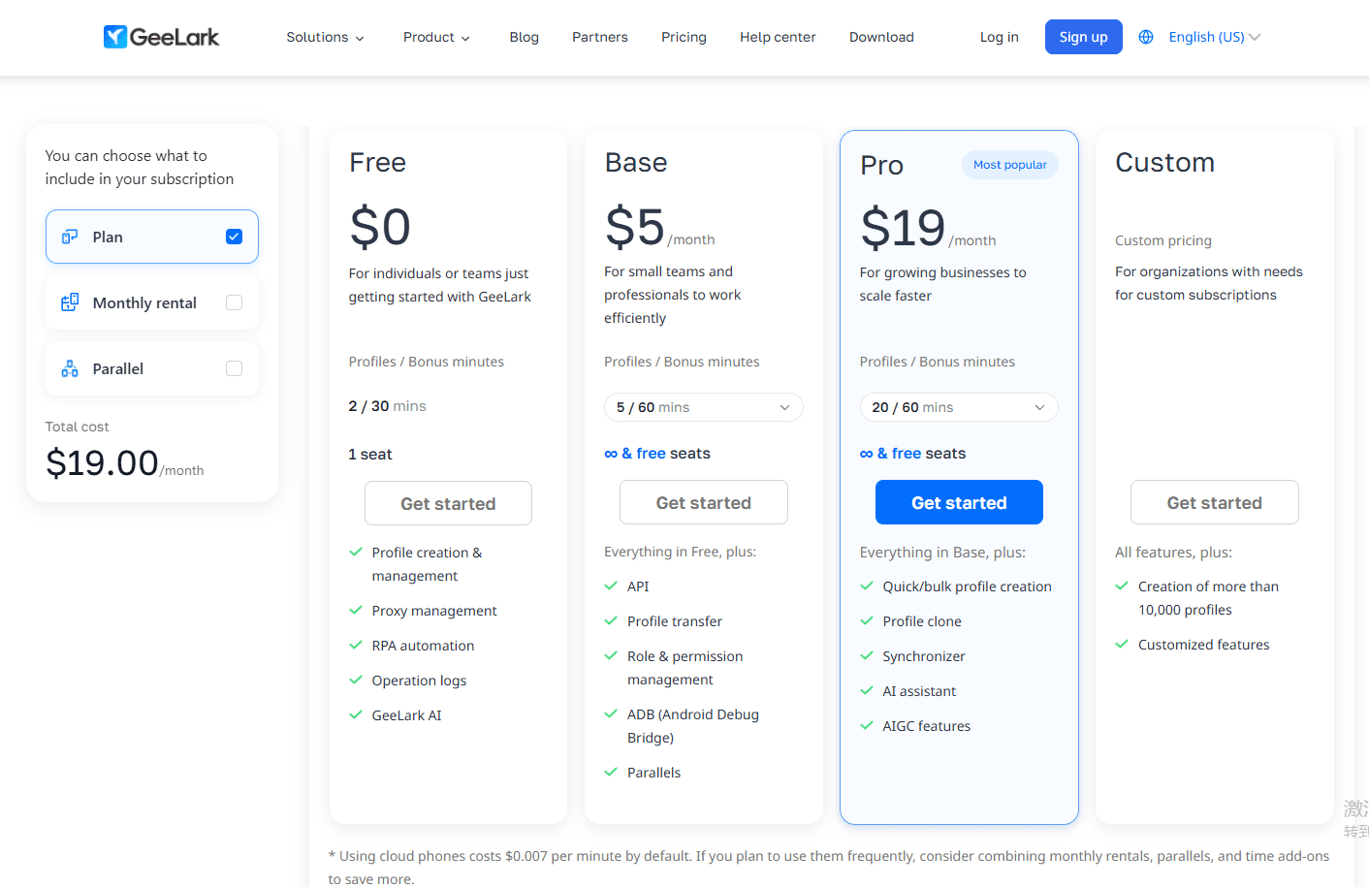Click the Monthly rental icon
The image size is (1369, 887).
(70, 302)
